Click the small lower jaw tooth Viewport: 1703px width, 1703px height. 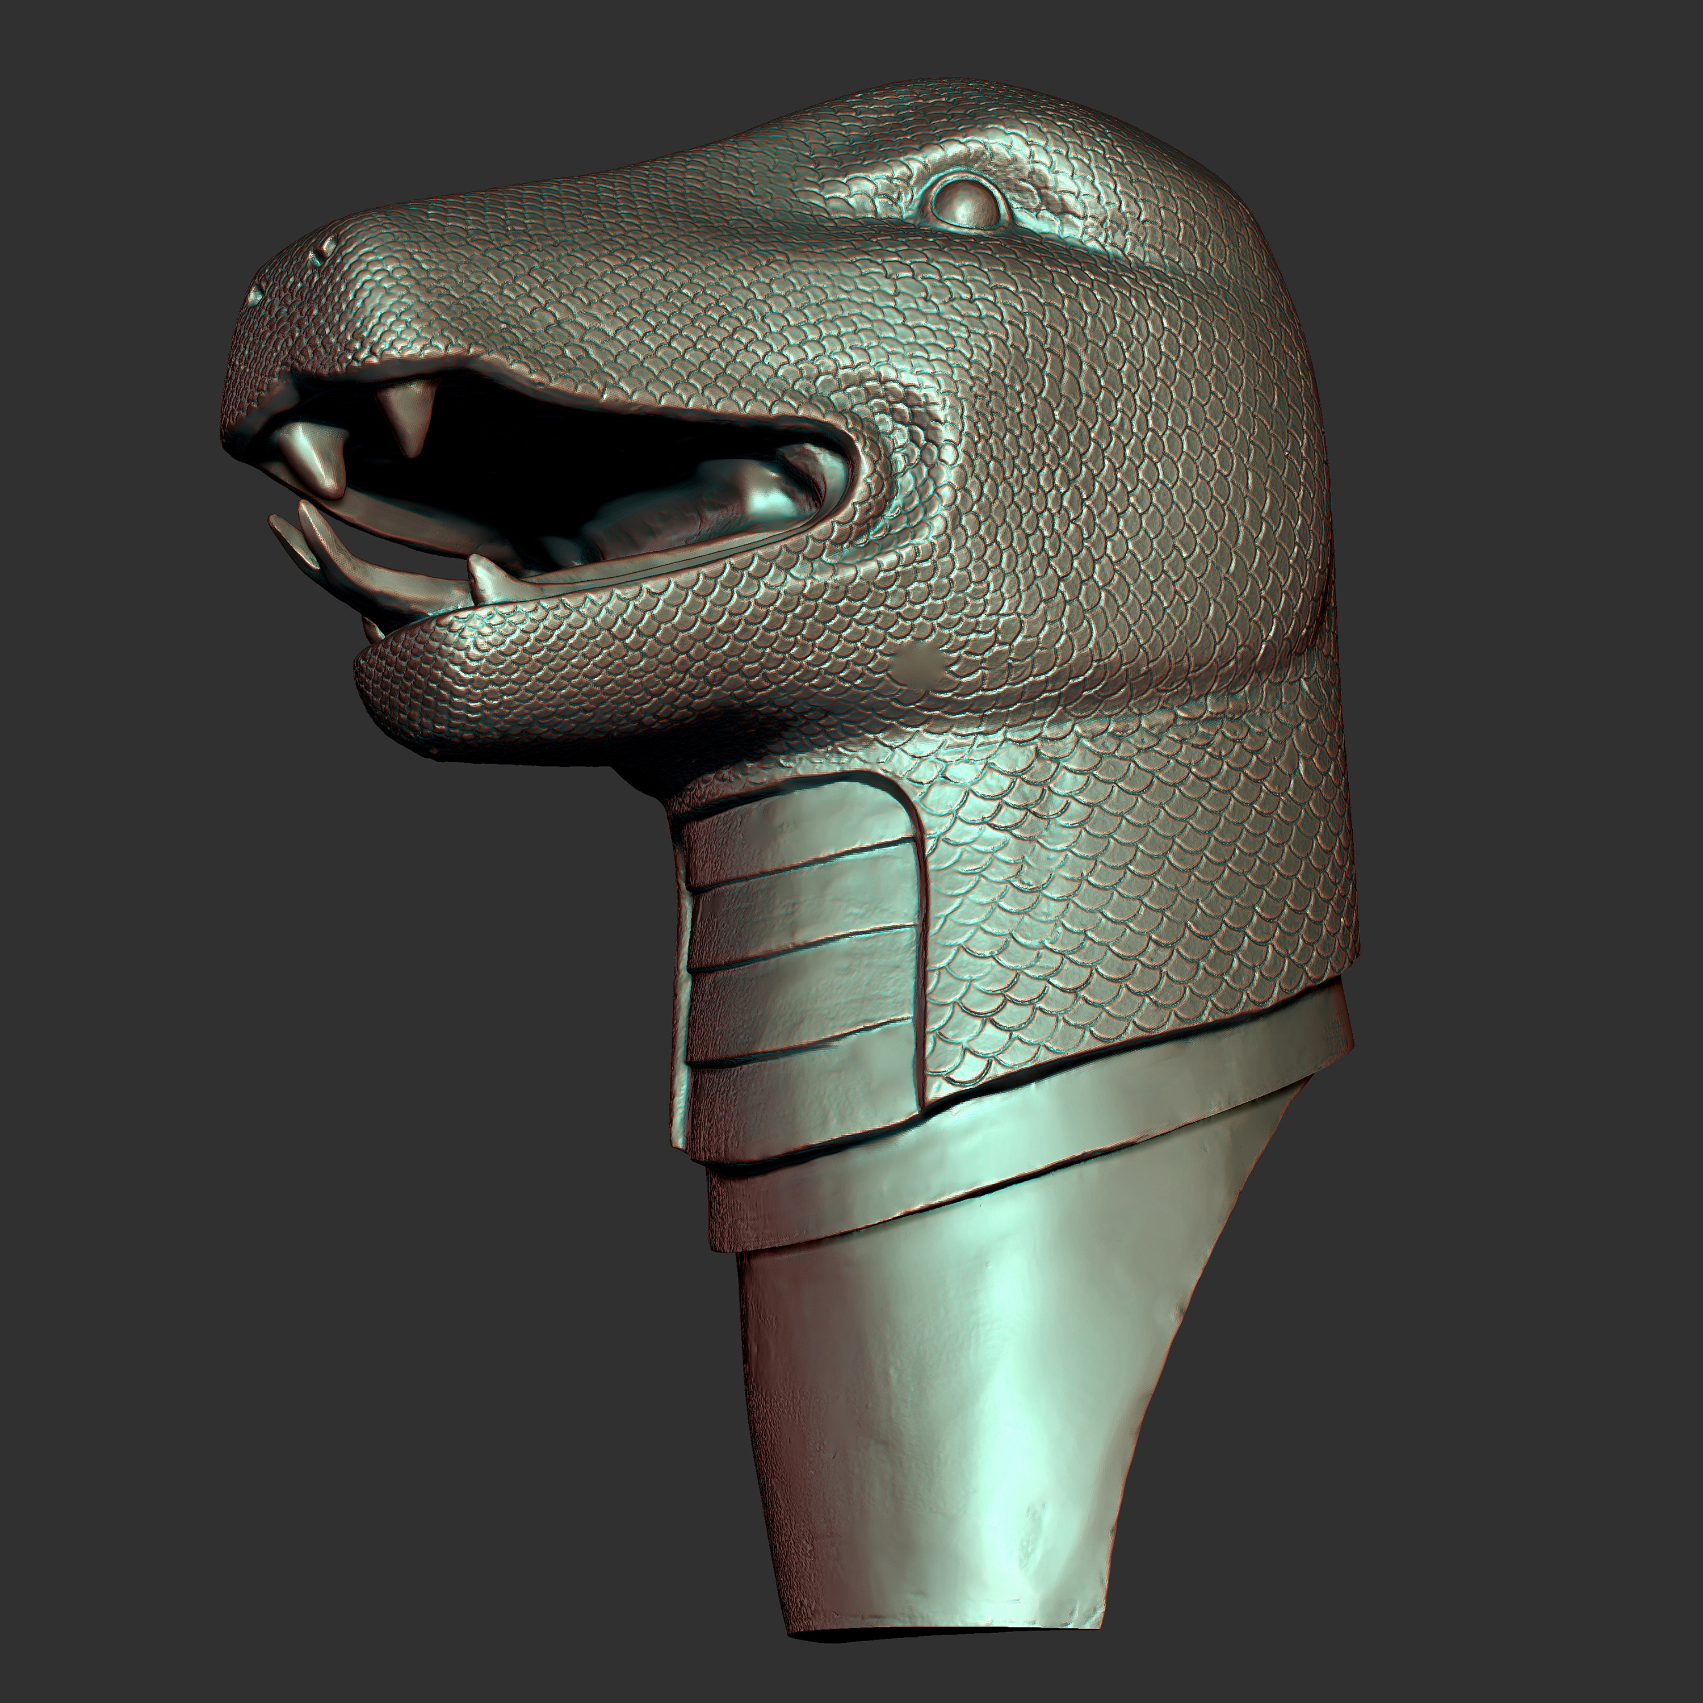(x=484, y=577)
